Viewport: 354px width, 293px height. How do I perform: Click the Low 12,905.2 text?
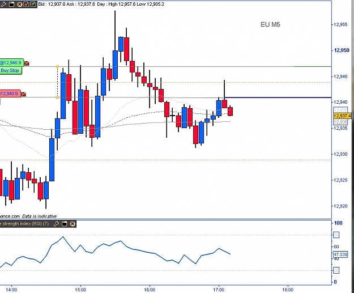tap(150, 4)
